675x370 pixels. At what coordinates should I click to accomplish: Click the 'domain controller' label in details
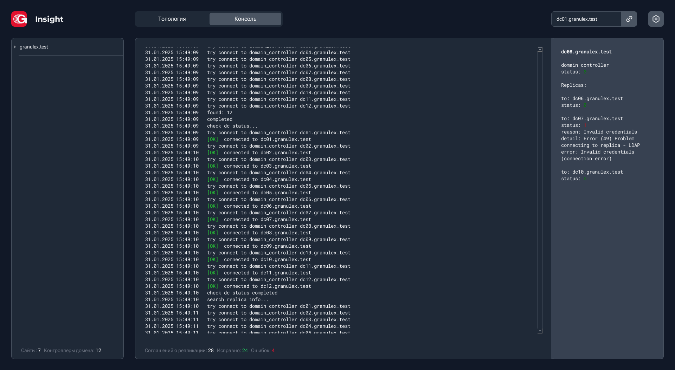[585, 65]
